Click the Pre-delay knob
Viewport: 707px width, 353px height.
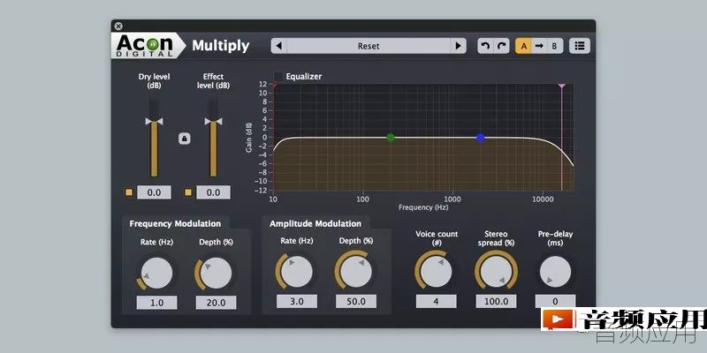[555, 271]
